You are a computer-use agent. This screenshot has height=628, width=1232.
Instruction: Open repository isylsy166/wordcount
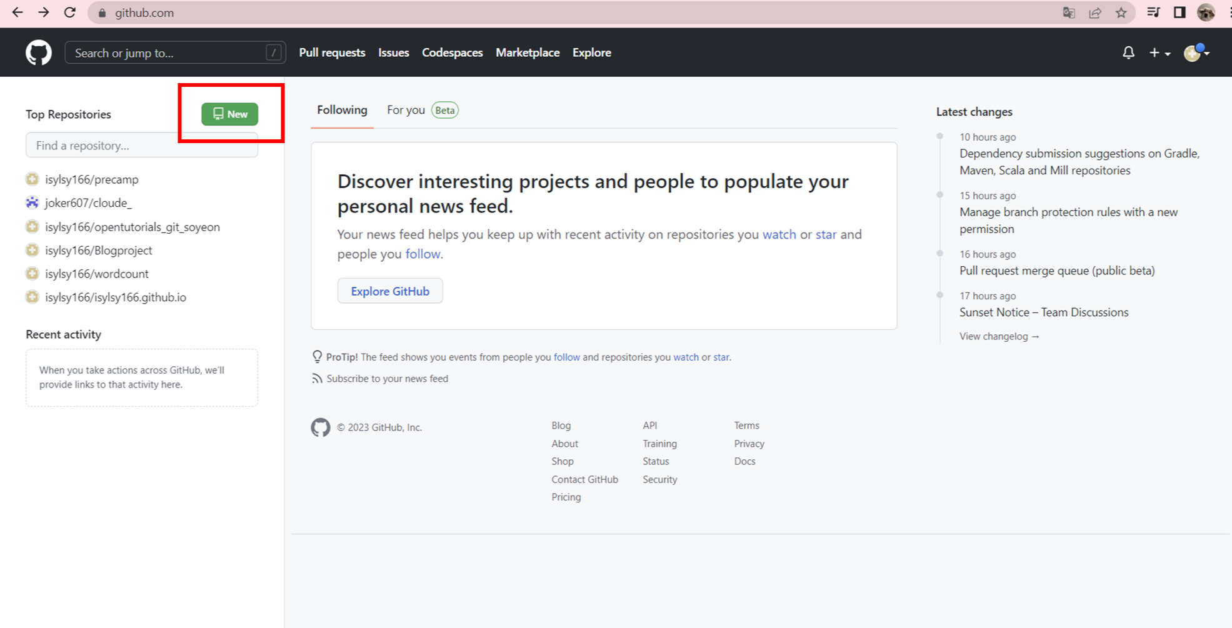97,274
